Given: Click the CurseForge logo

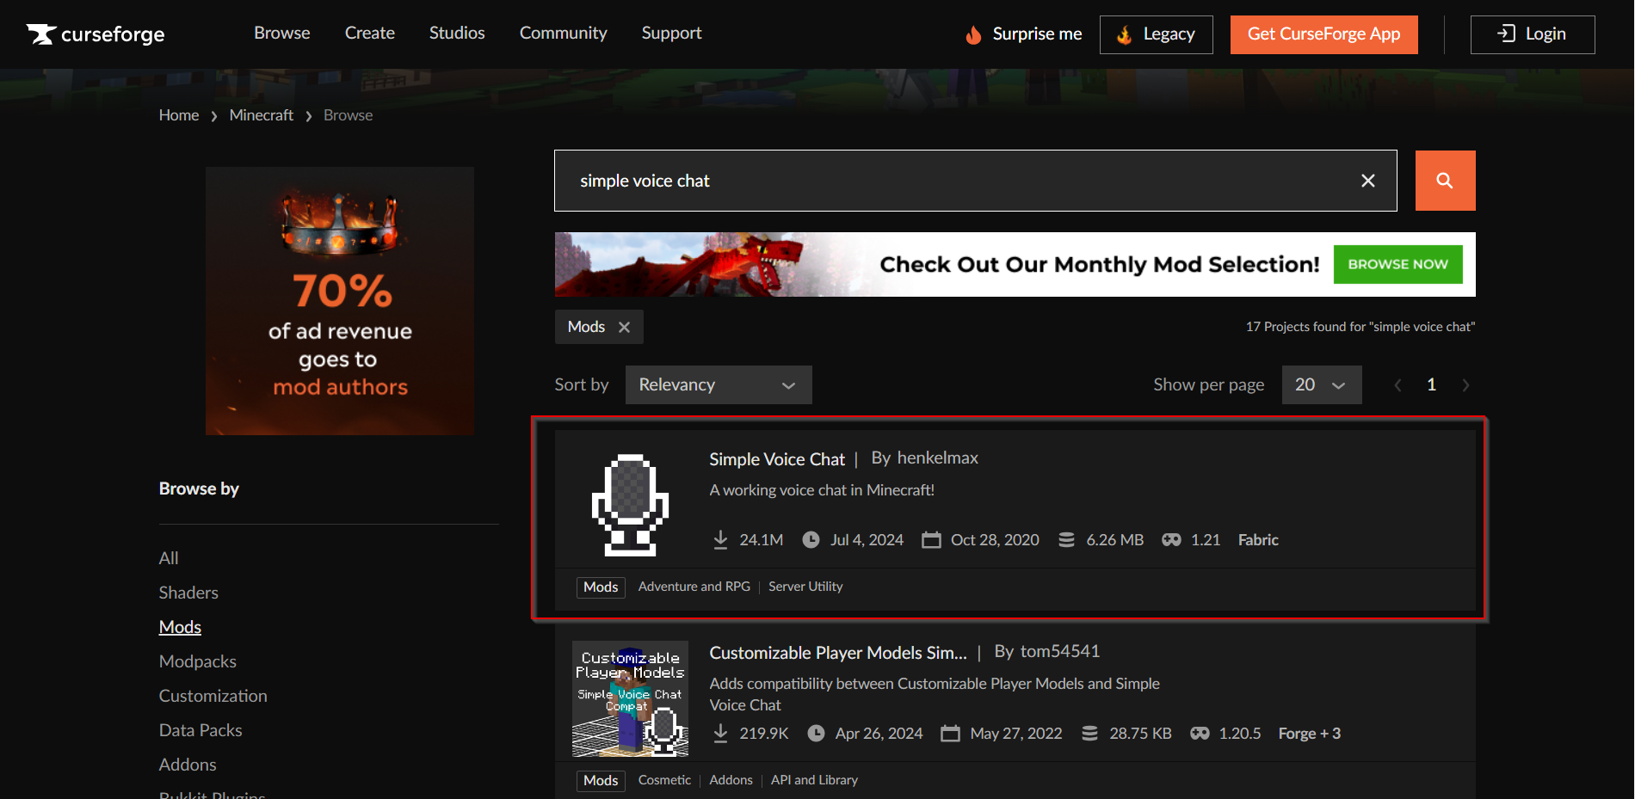Looking at the screenshot, I should pos(96,34).
